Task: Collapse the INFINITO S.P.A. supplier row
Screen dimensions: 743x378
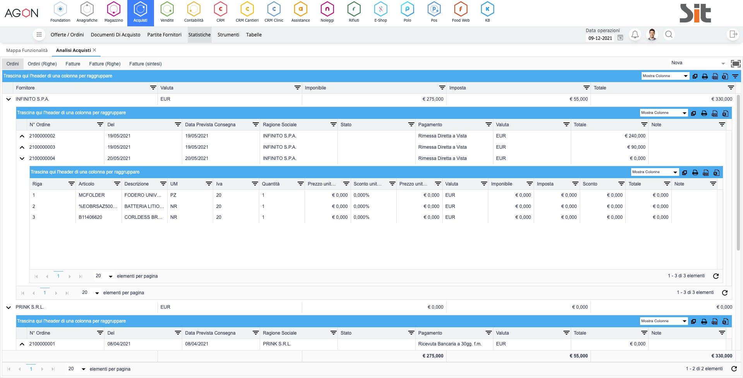Action: coord(9,99)
